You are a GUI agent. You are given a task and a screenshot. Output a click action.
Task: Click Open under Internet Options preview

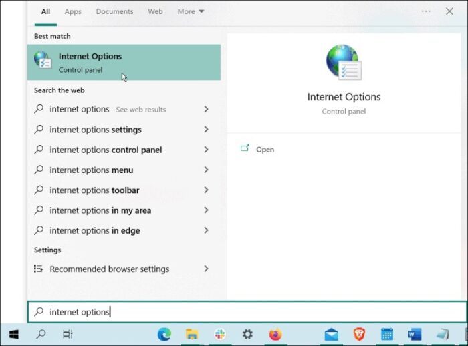265,150
